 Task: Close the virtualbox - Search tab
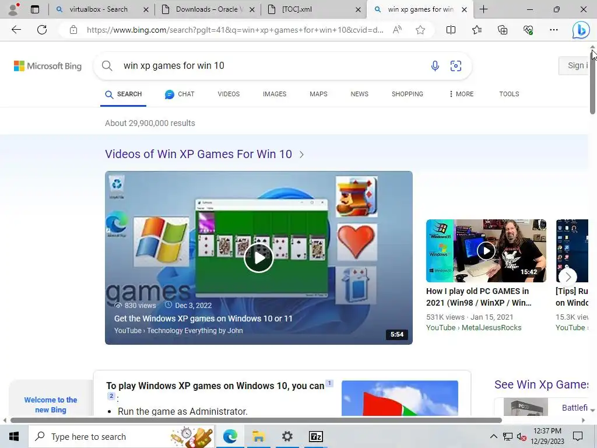point(146,10)
